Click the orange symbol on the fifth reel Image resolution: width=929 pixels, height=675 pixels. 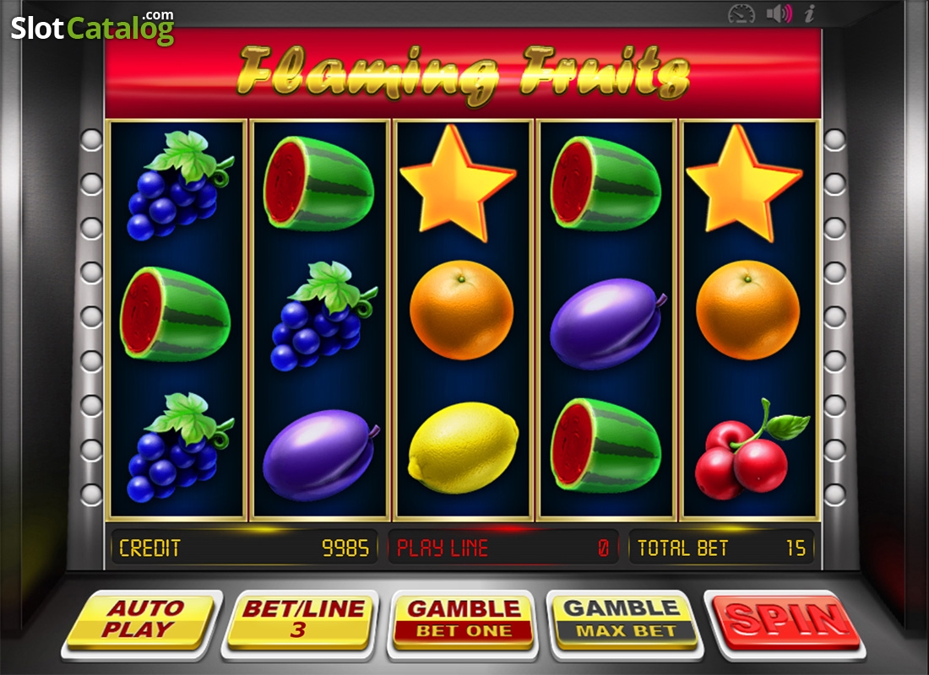(x=747, y=310)
